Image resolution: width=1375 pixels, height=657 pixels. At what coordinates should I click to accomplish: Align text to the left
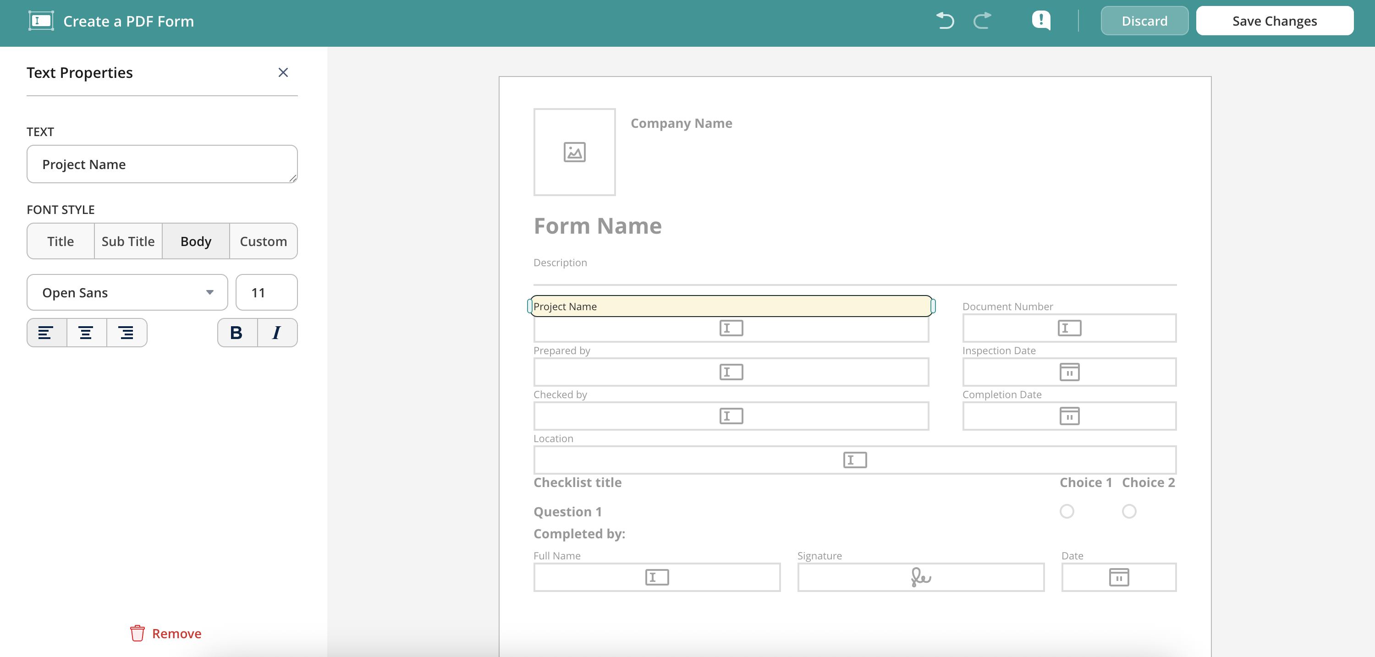point(46,333)
